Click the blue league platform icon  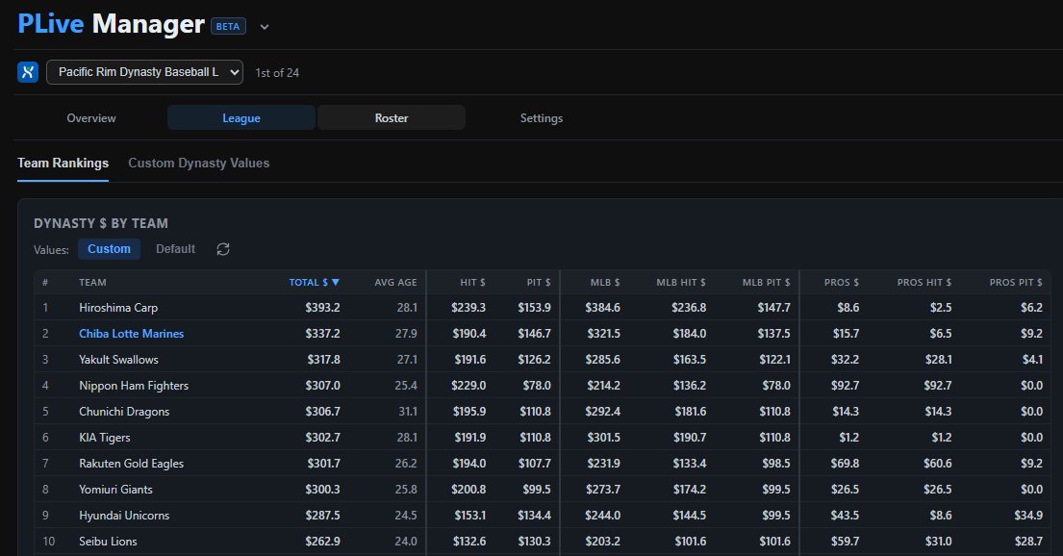(x=28, y=72)
